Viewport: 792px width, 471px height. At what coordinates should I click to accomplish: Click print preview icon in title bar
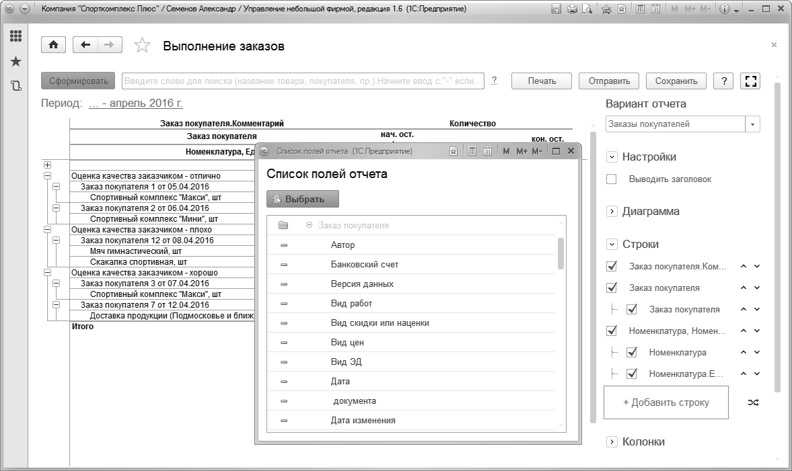click(x=587, y=9)
